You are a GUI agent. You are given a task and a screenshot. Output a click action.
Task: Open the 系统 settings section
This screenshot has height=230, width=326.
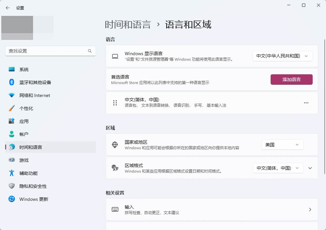24,69
